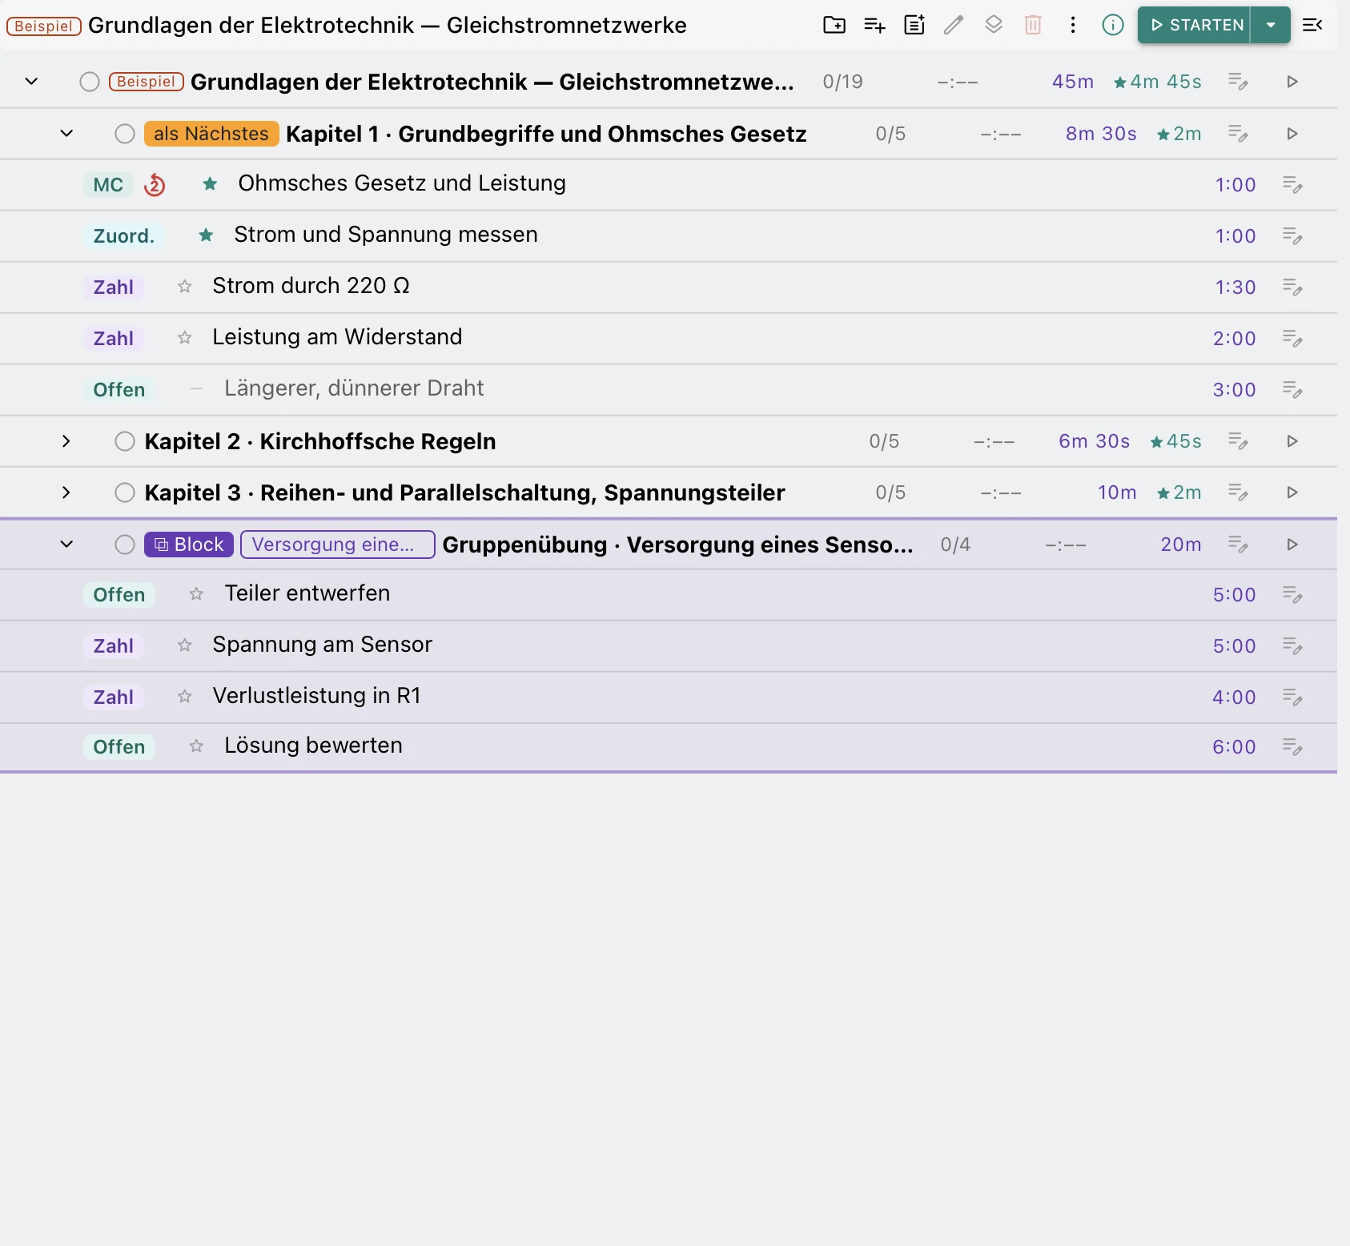Click the pencil edit icon in toolbar
1350x1246 pixels.
pos(953,25)
